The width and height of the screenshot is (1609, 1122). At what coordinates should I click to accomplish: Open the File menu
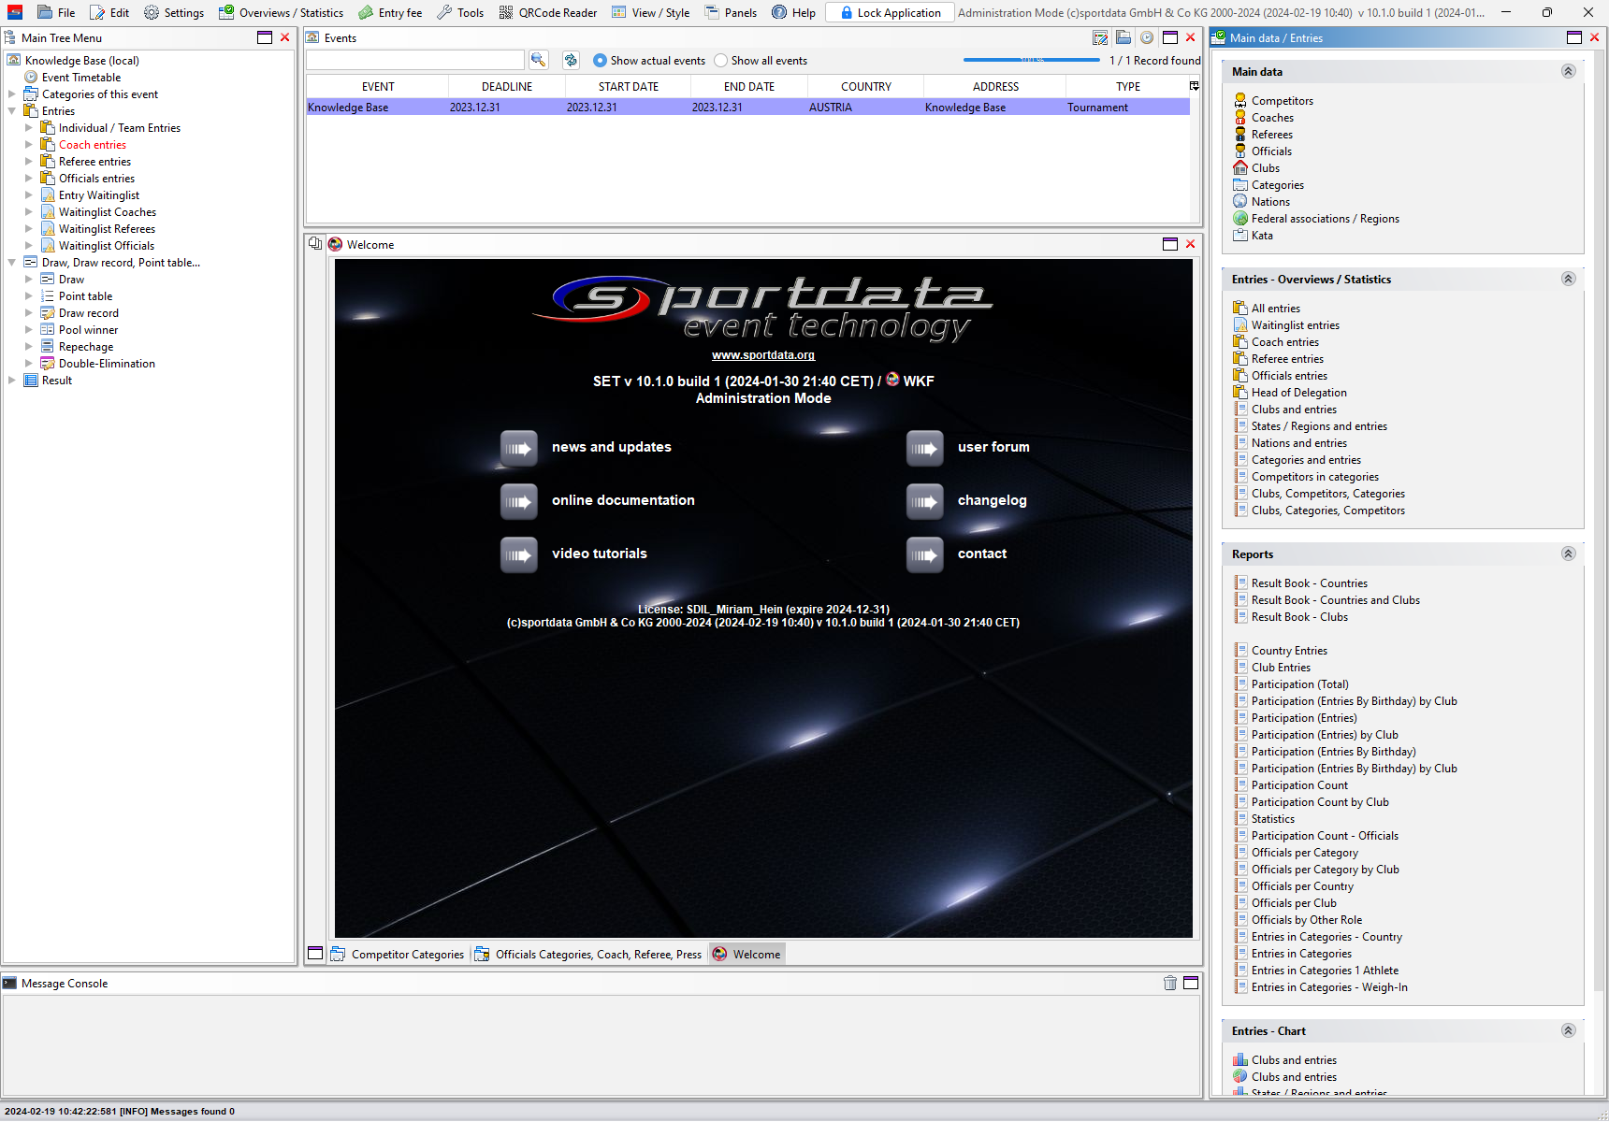(56, 12)
